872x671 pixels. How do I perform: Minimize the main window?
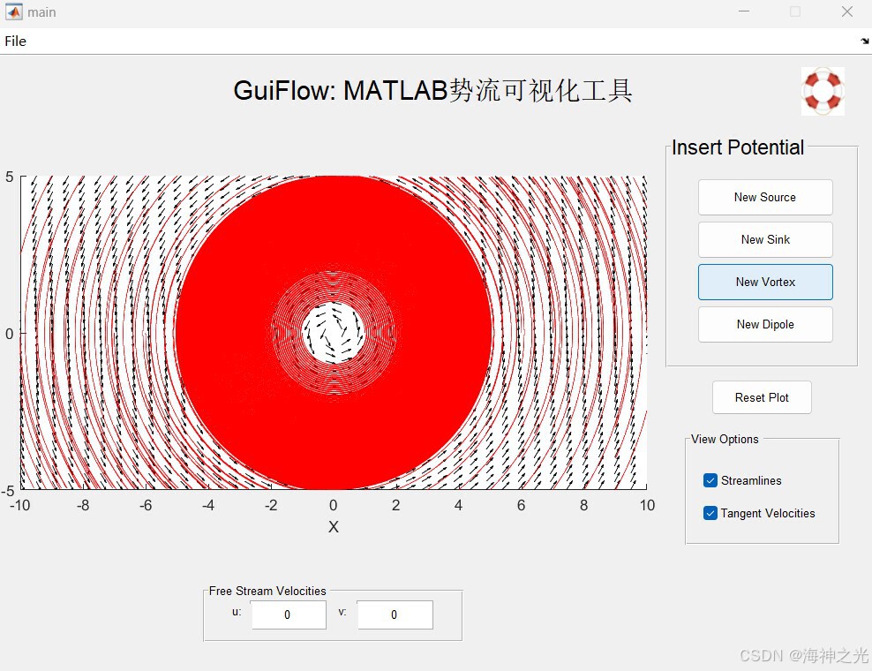(x=743, y=11)
